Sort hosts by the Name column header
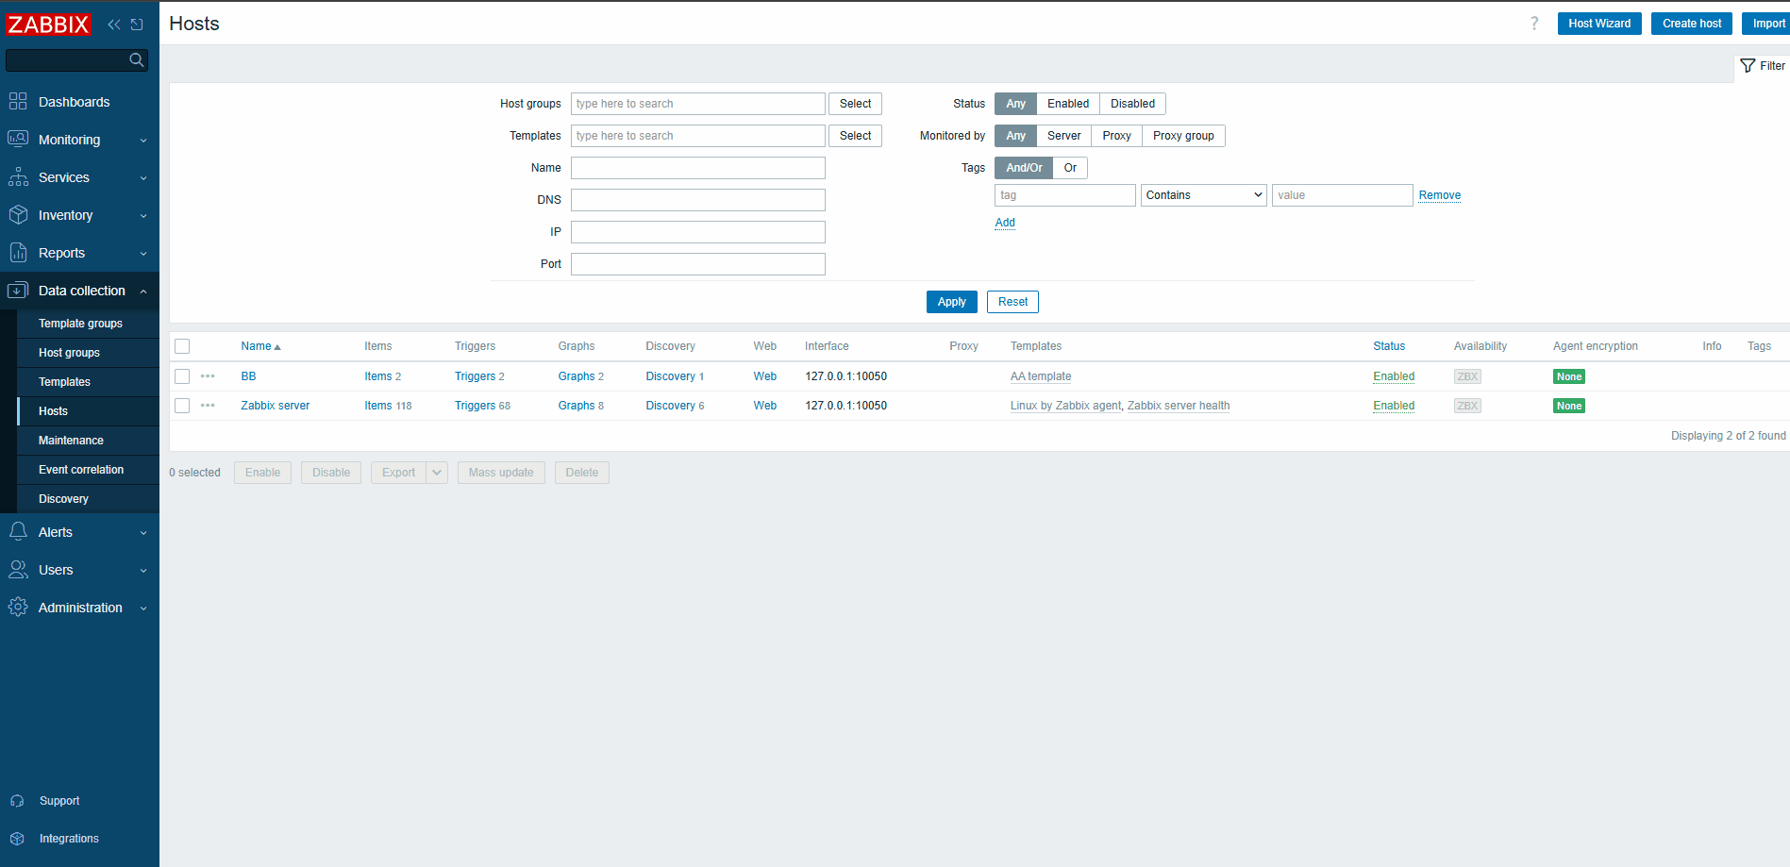 pos(260,346)
